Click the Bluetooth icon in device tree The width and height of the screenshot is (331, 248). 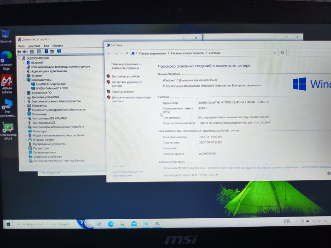pos(28,63)
